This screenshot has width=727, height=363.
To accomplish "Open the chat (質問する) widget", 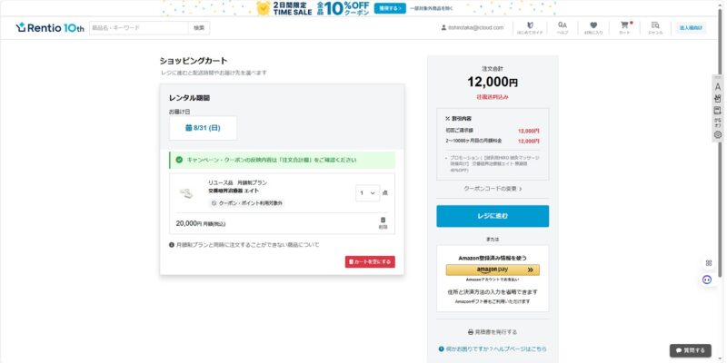I will coord(691,350).
